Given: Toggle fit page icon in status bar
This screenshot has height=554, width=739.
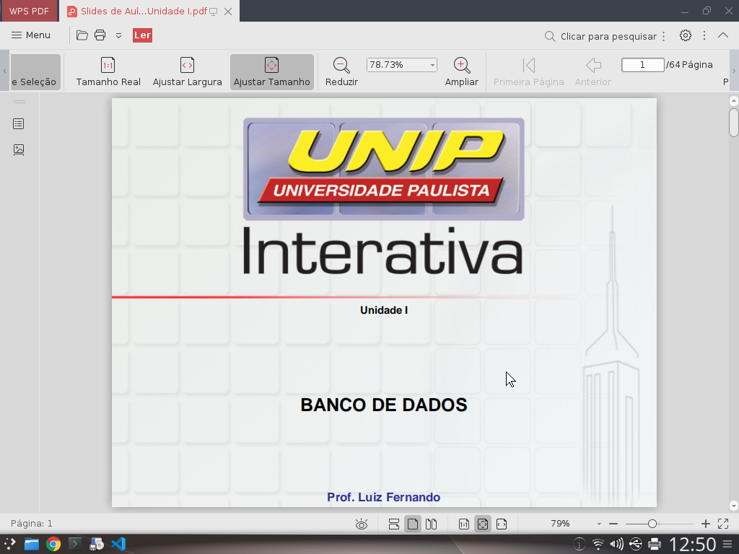Looking at the screenshot, I should click(483, 524).
